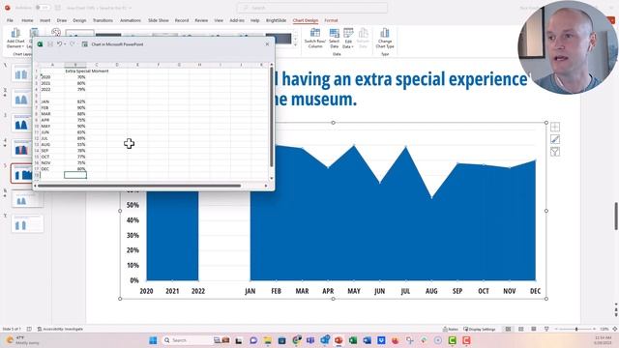Select the slide 1 thumbnail
The width and height of the screenshot is (619, 348).
tap(21, 73)
